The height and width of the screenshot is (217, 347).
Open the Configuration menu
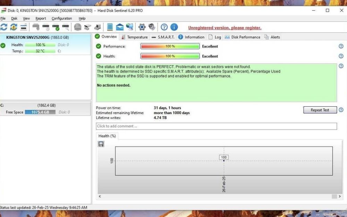(62, 18)
